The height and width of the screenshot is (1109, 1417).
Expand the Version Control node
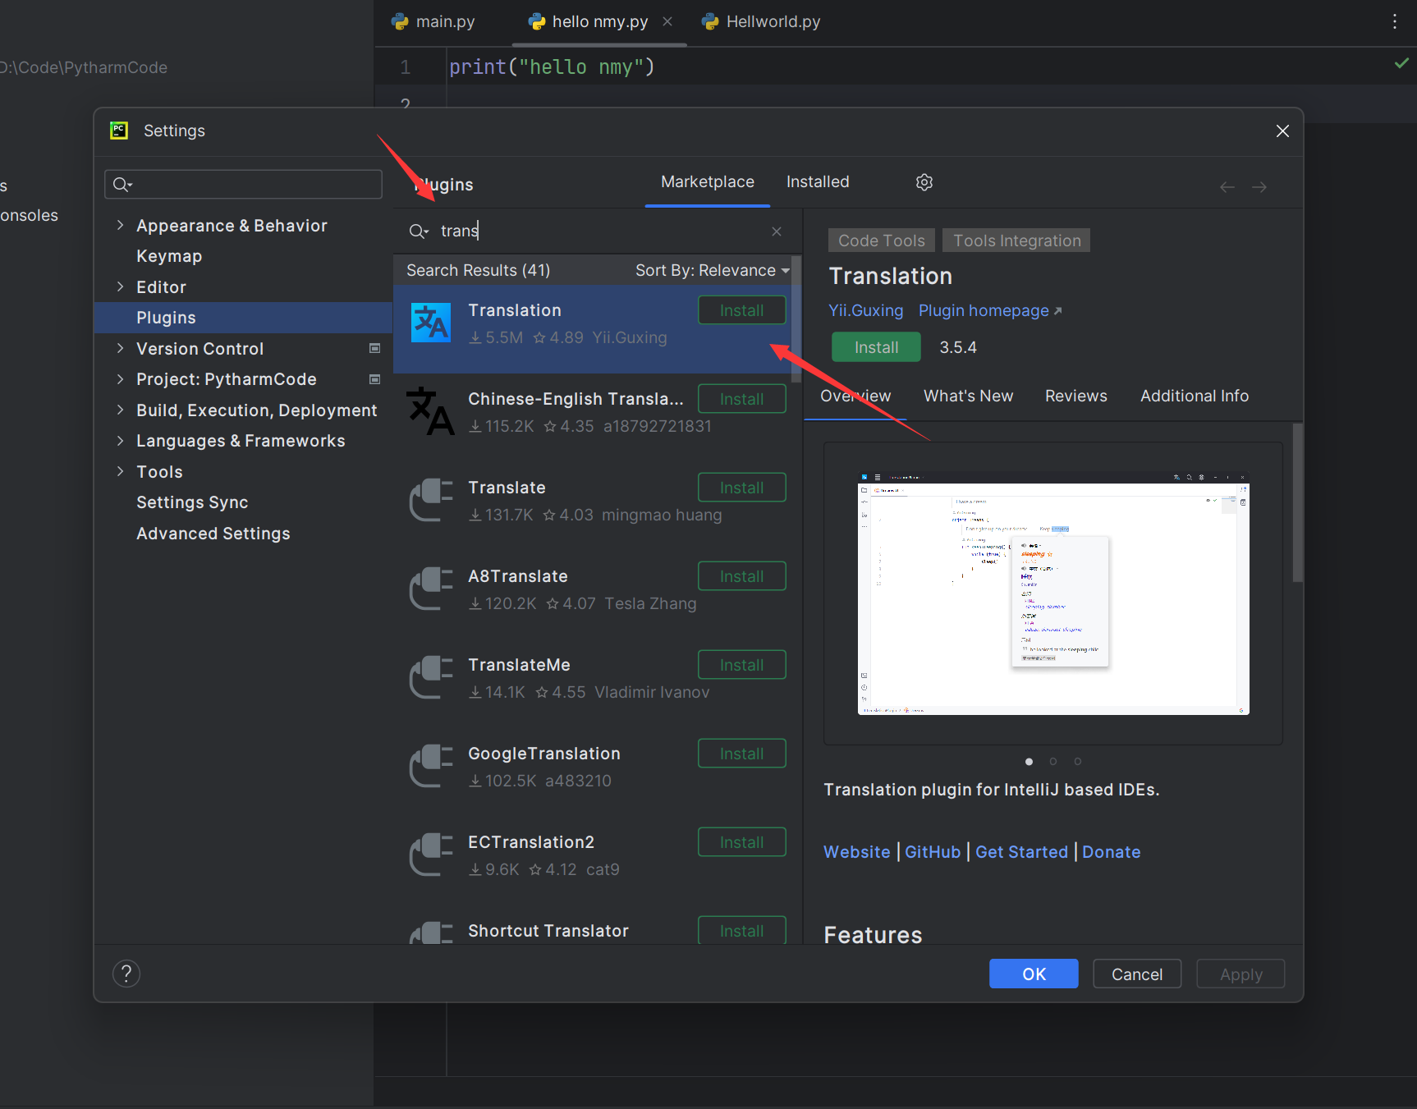click(121, 348)
